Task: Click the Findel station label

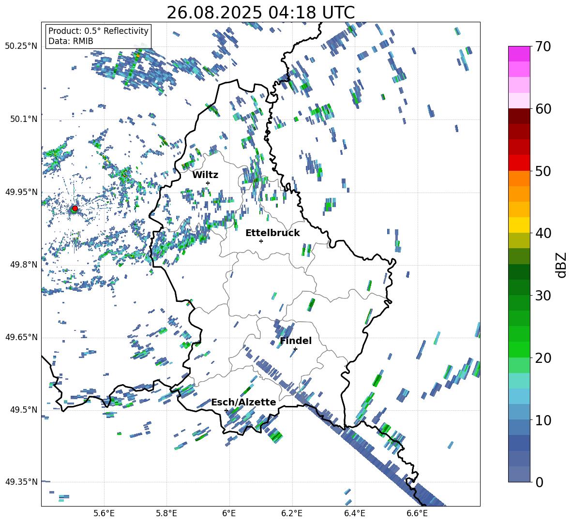Action: point(296,341)
